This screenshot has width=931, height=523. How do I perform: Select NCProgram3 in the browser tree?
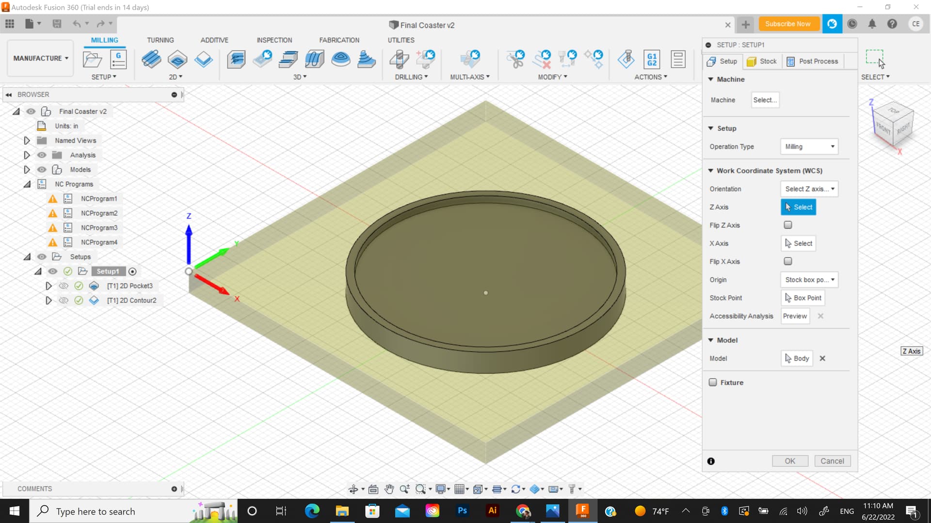[x=99, y=228]
